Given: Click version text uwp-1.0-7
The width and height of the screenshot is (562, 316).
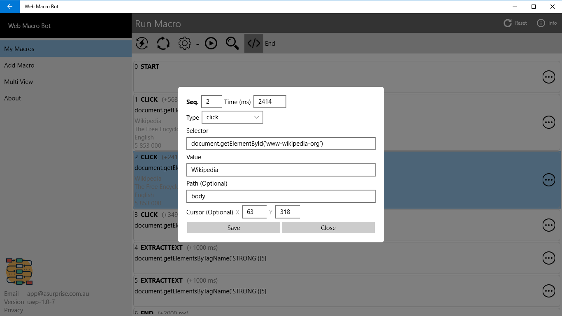Looking at the screenshot, I should [41, 302].
